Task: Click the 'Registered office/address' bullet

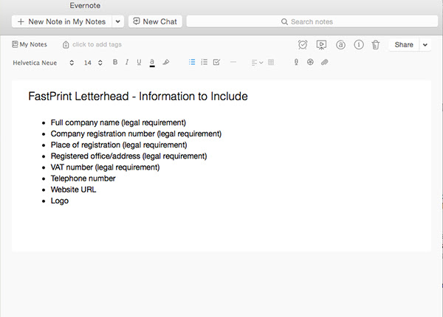Action: 128,156
